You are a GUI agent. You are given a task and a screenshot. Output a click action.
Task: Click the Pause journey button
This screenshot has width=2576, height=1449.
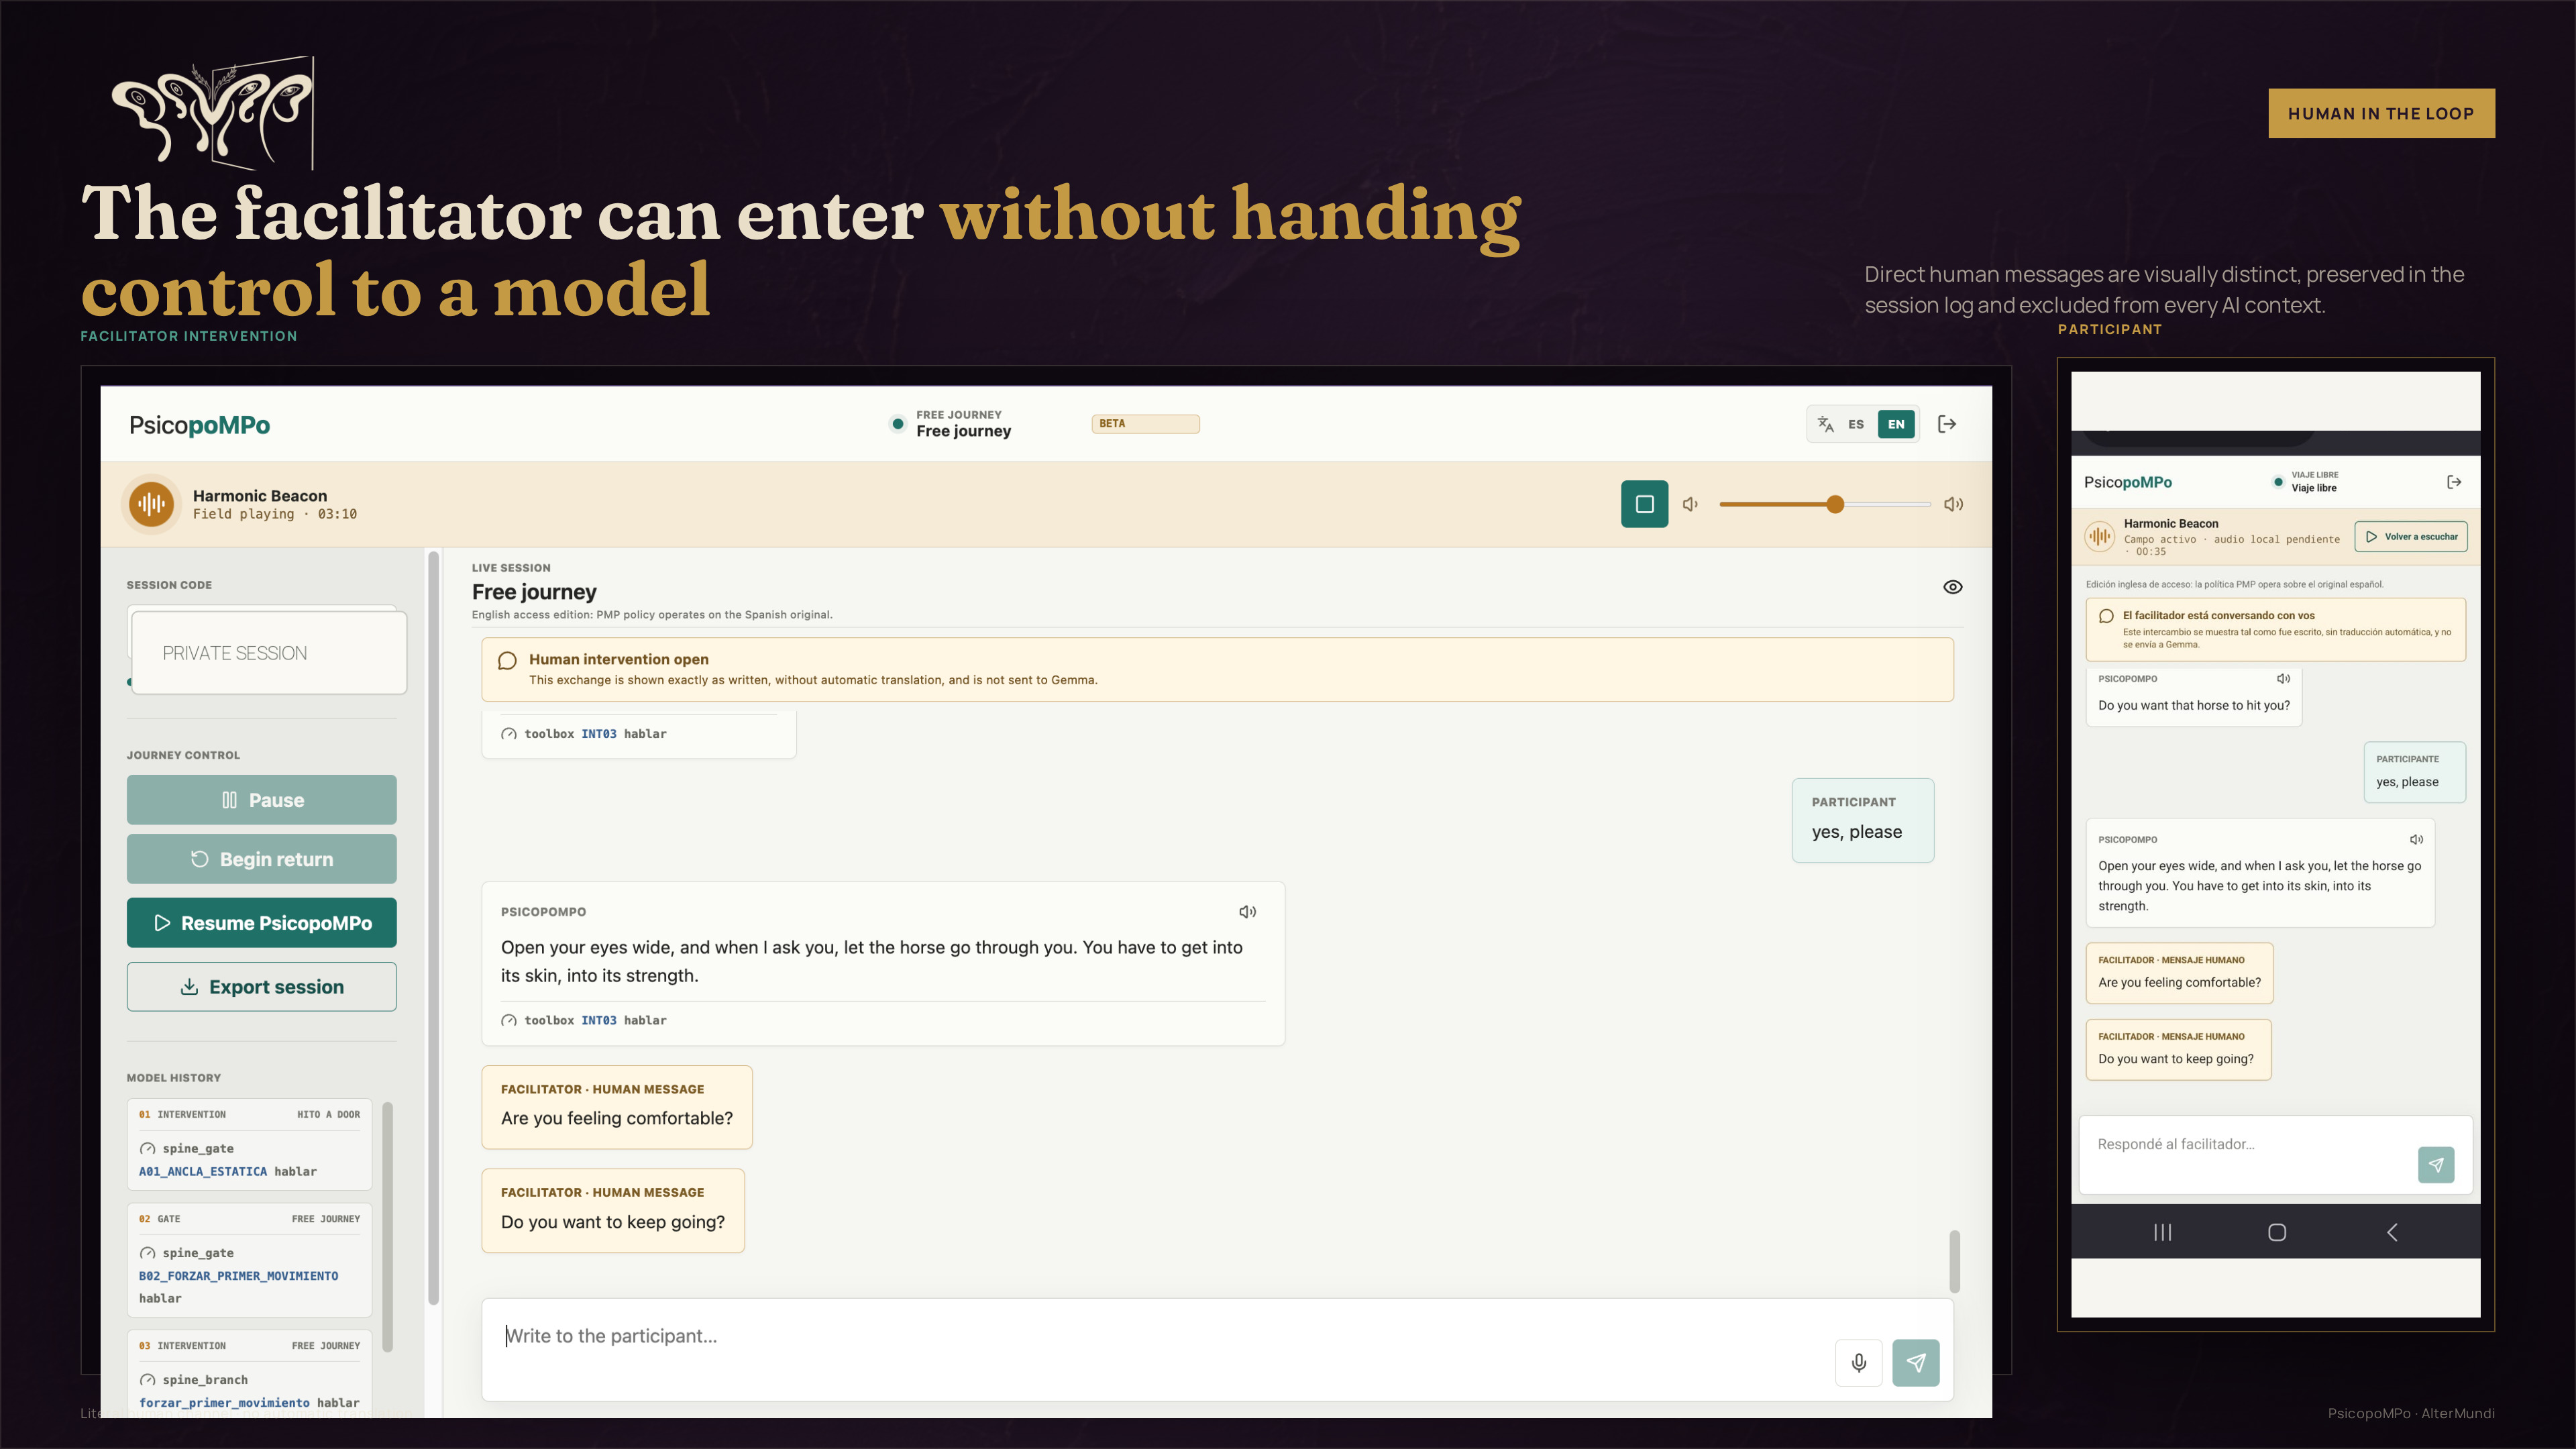262,800
